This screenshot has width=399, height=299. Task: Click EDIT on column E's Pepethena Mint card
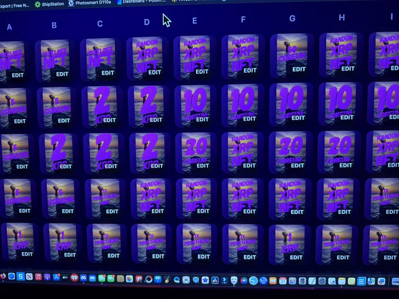point(204,257)
